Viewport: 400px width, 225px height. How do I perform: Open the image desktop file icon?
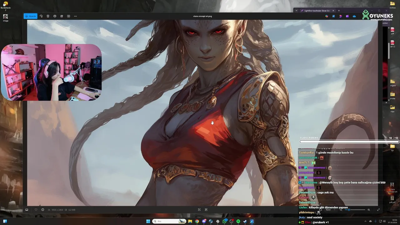pyautogui.click(x=6, y=18)
